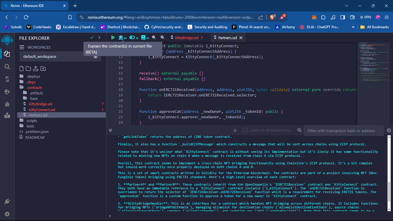This screenshot has height=221, width=393.
Task: Open the Deploy & run transactions icon
Action: (7, 92)
